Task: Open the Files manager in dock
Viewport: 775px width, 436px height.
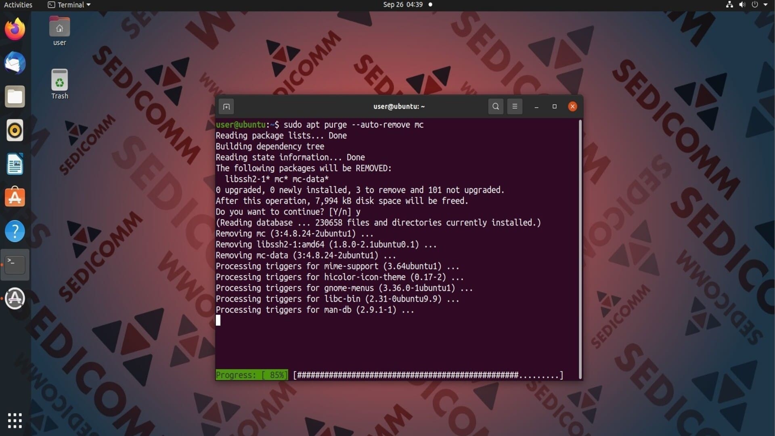Action: [15, 96]
